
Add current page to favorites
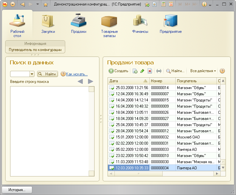tap(147, 5)
